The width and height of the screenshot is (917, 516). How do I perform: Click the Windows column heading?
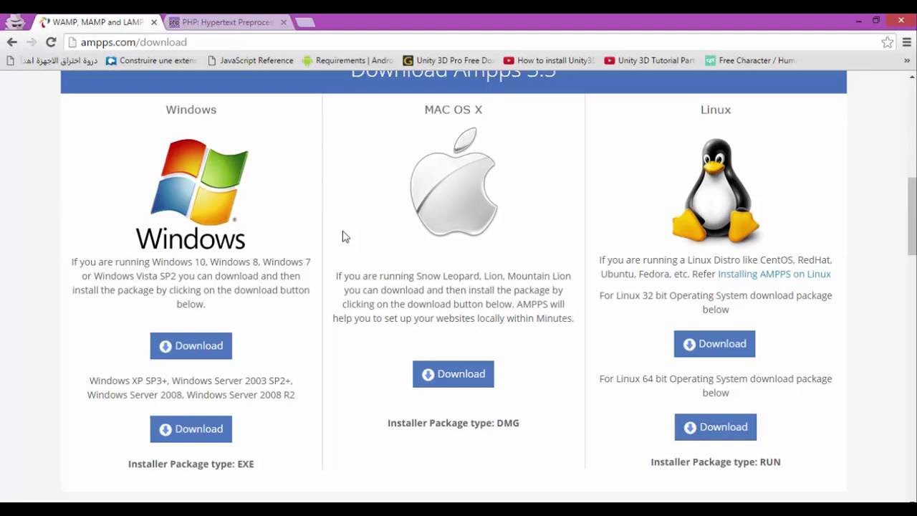click(x=191, y=110)
